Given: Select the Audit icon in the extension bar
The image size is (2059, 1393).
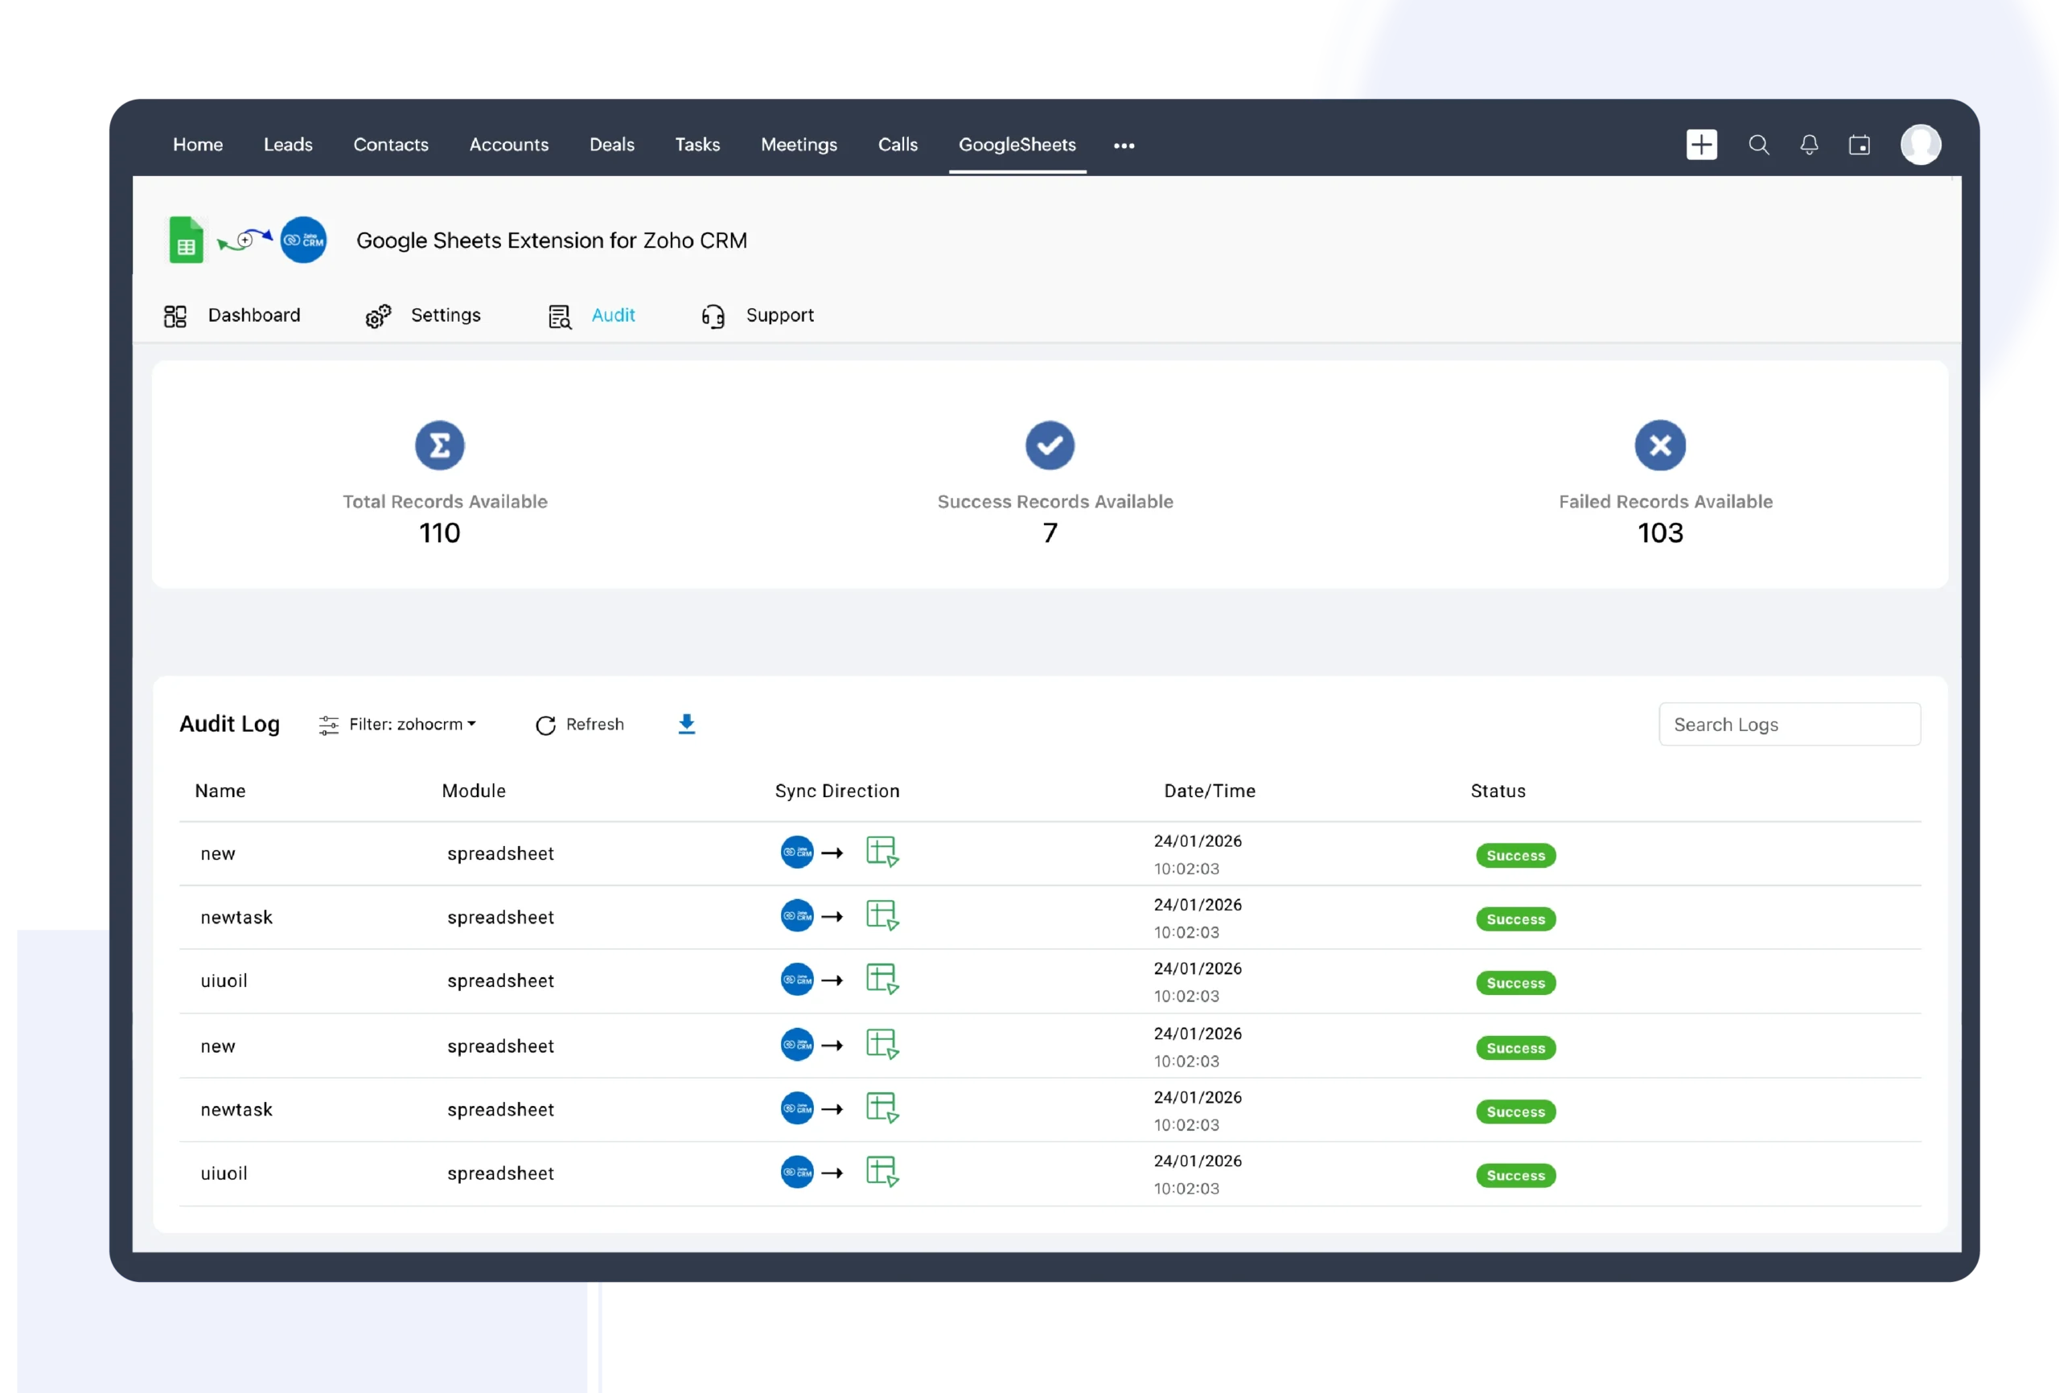Looking at the screenshot, I should pos(561,316).
